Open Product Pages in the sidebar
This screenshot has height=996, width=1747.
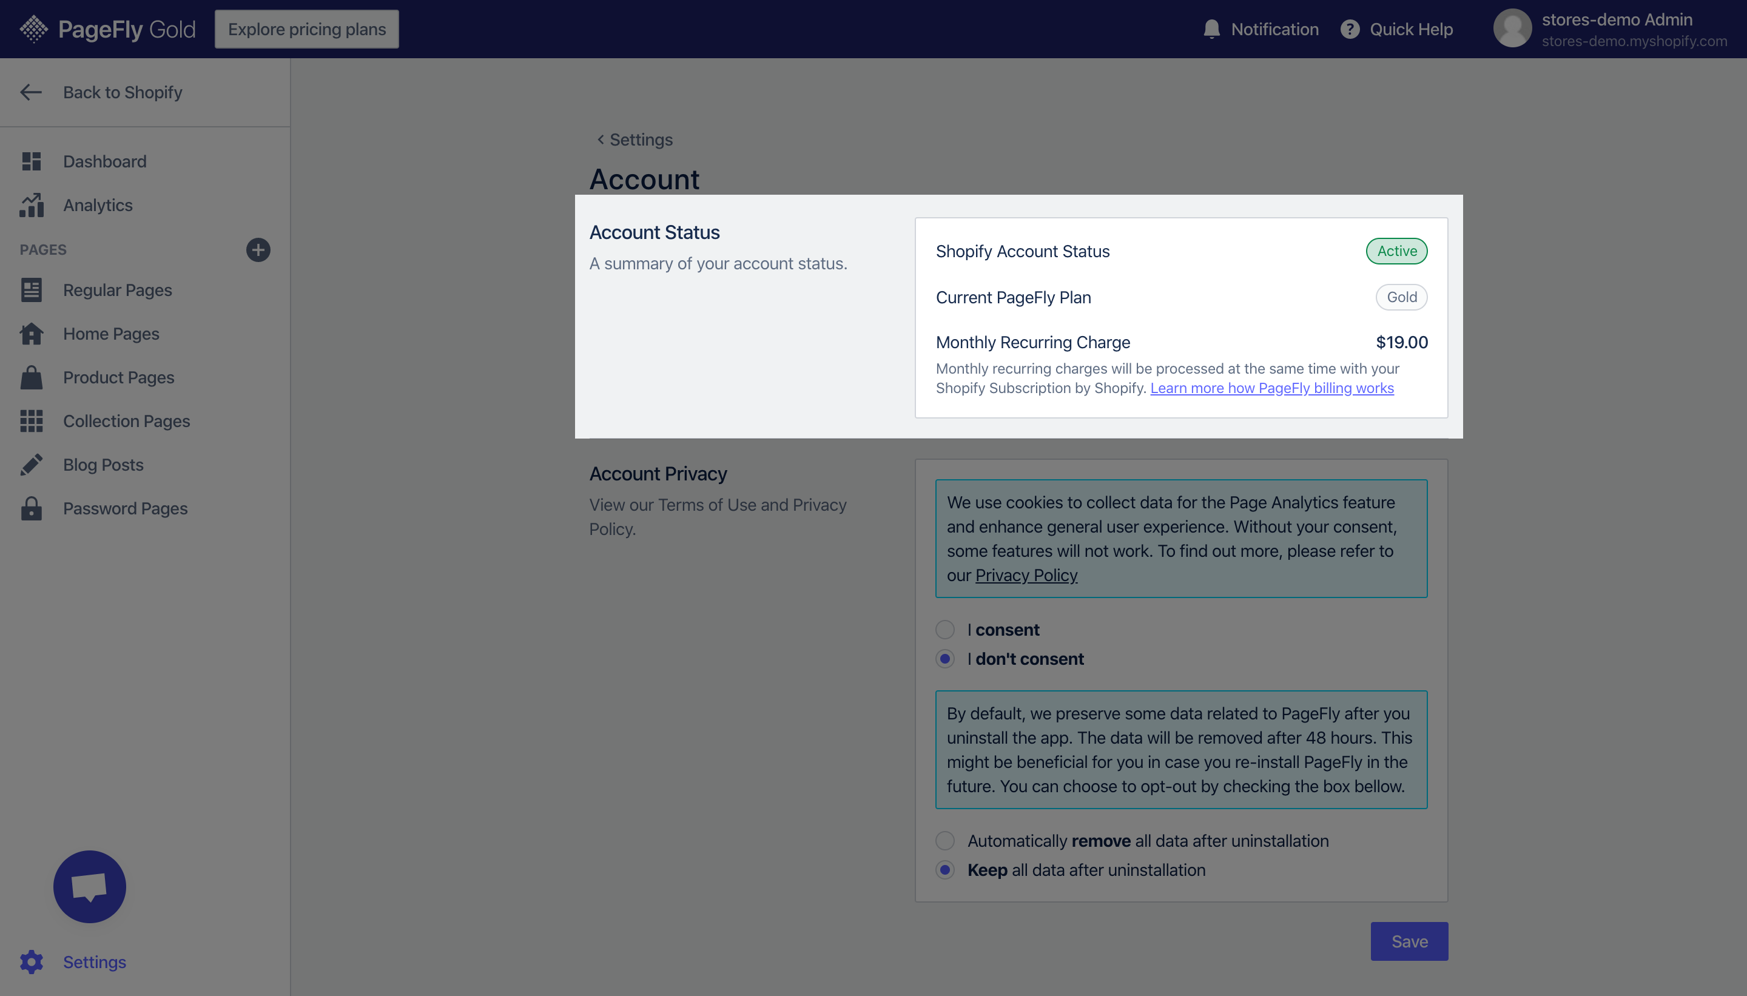(x=119, y=378)
